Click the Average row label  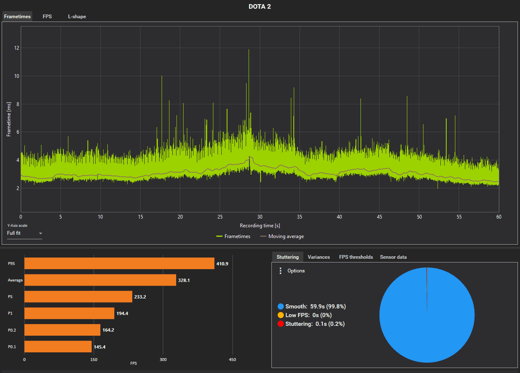pos(15,280)
